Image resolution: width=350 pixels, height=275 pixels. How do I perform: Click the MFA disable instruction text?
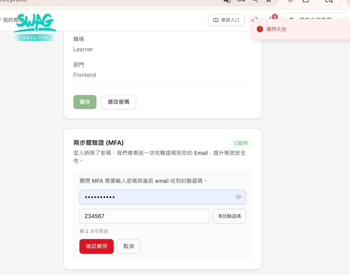click(143, 181)
